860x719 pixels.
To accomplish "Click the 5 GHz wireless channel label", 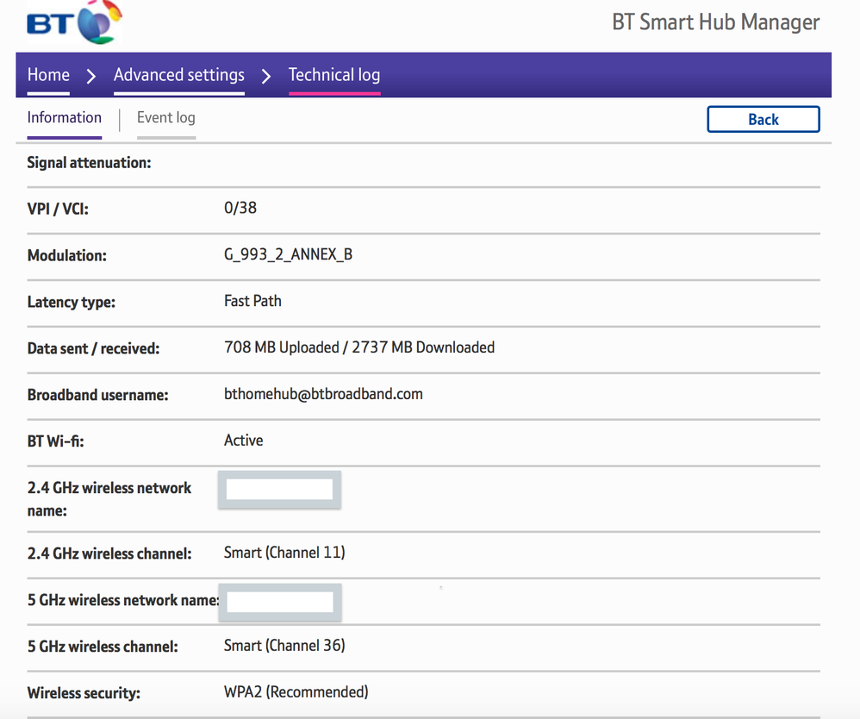I will tap(103, 647).
